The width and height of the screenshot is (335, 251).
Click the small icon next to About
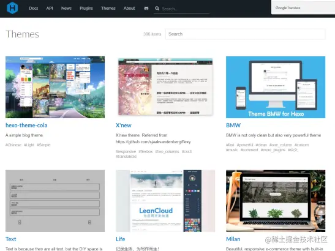pos(146,9)
